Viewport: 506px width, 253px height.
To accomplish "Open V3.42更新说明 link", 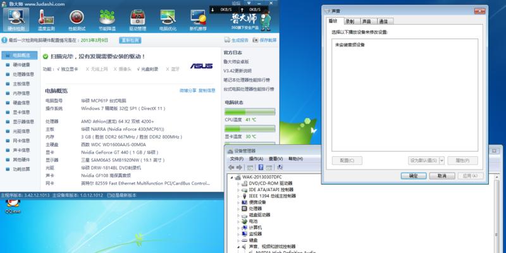I will (x=238, y=71).
